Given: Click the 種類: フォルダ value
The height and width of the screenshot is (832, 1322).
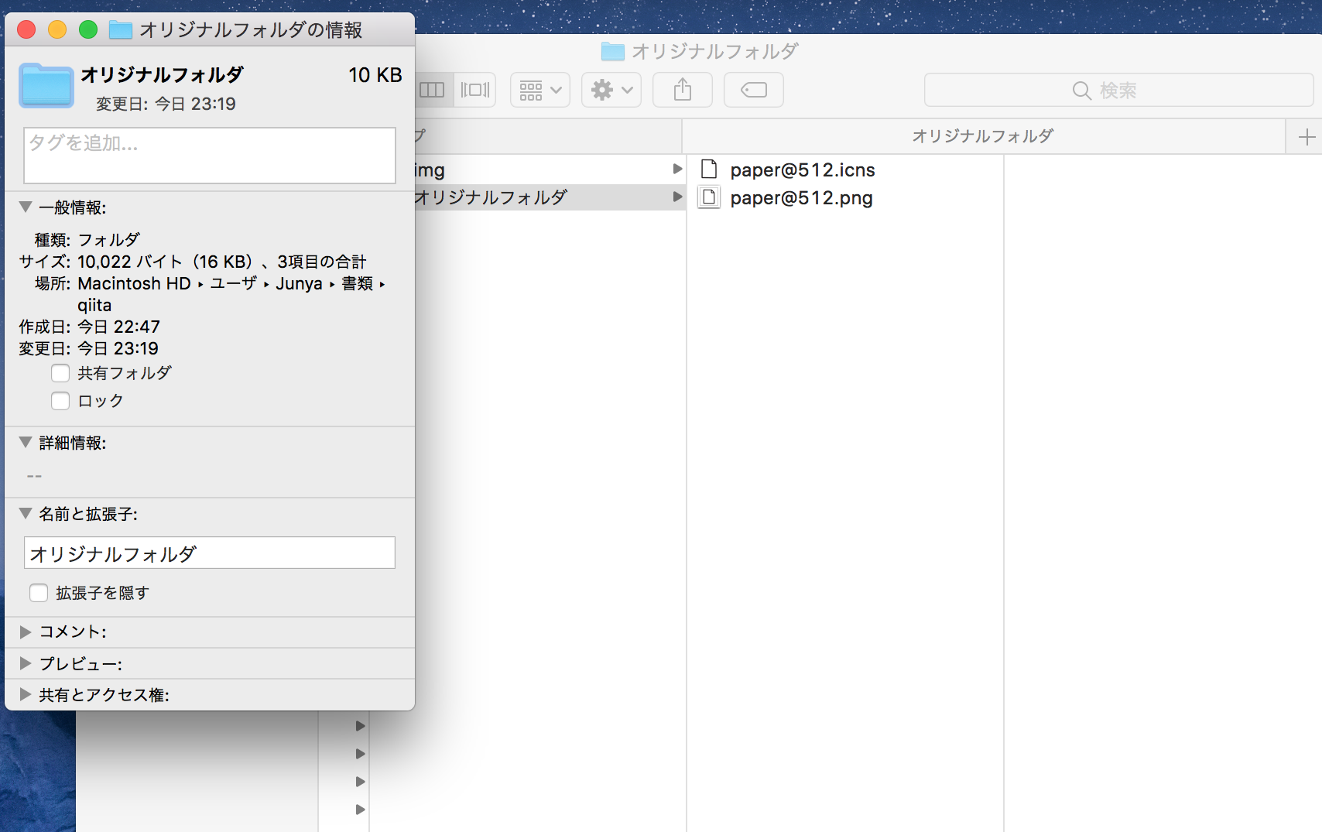Looking at the screenshot, I should click(x=109, y=240).
